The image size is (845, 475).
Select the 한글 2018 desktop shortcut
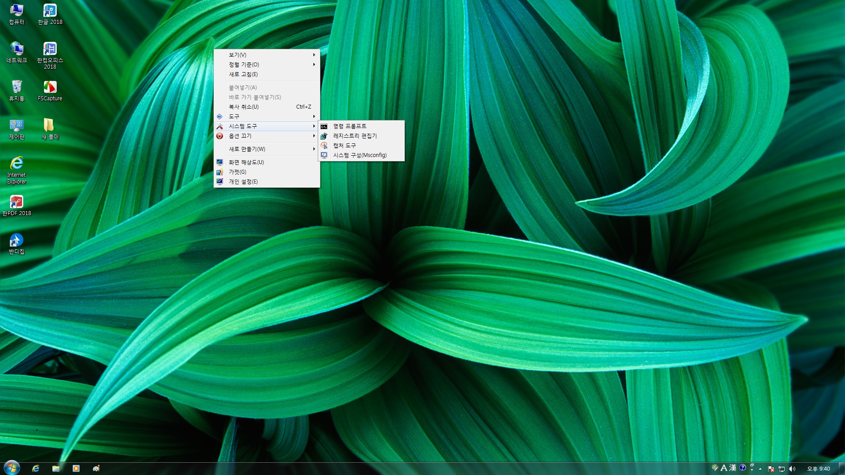[x=50, y=14]
